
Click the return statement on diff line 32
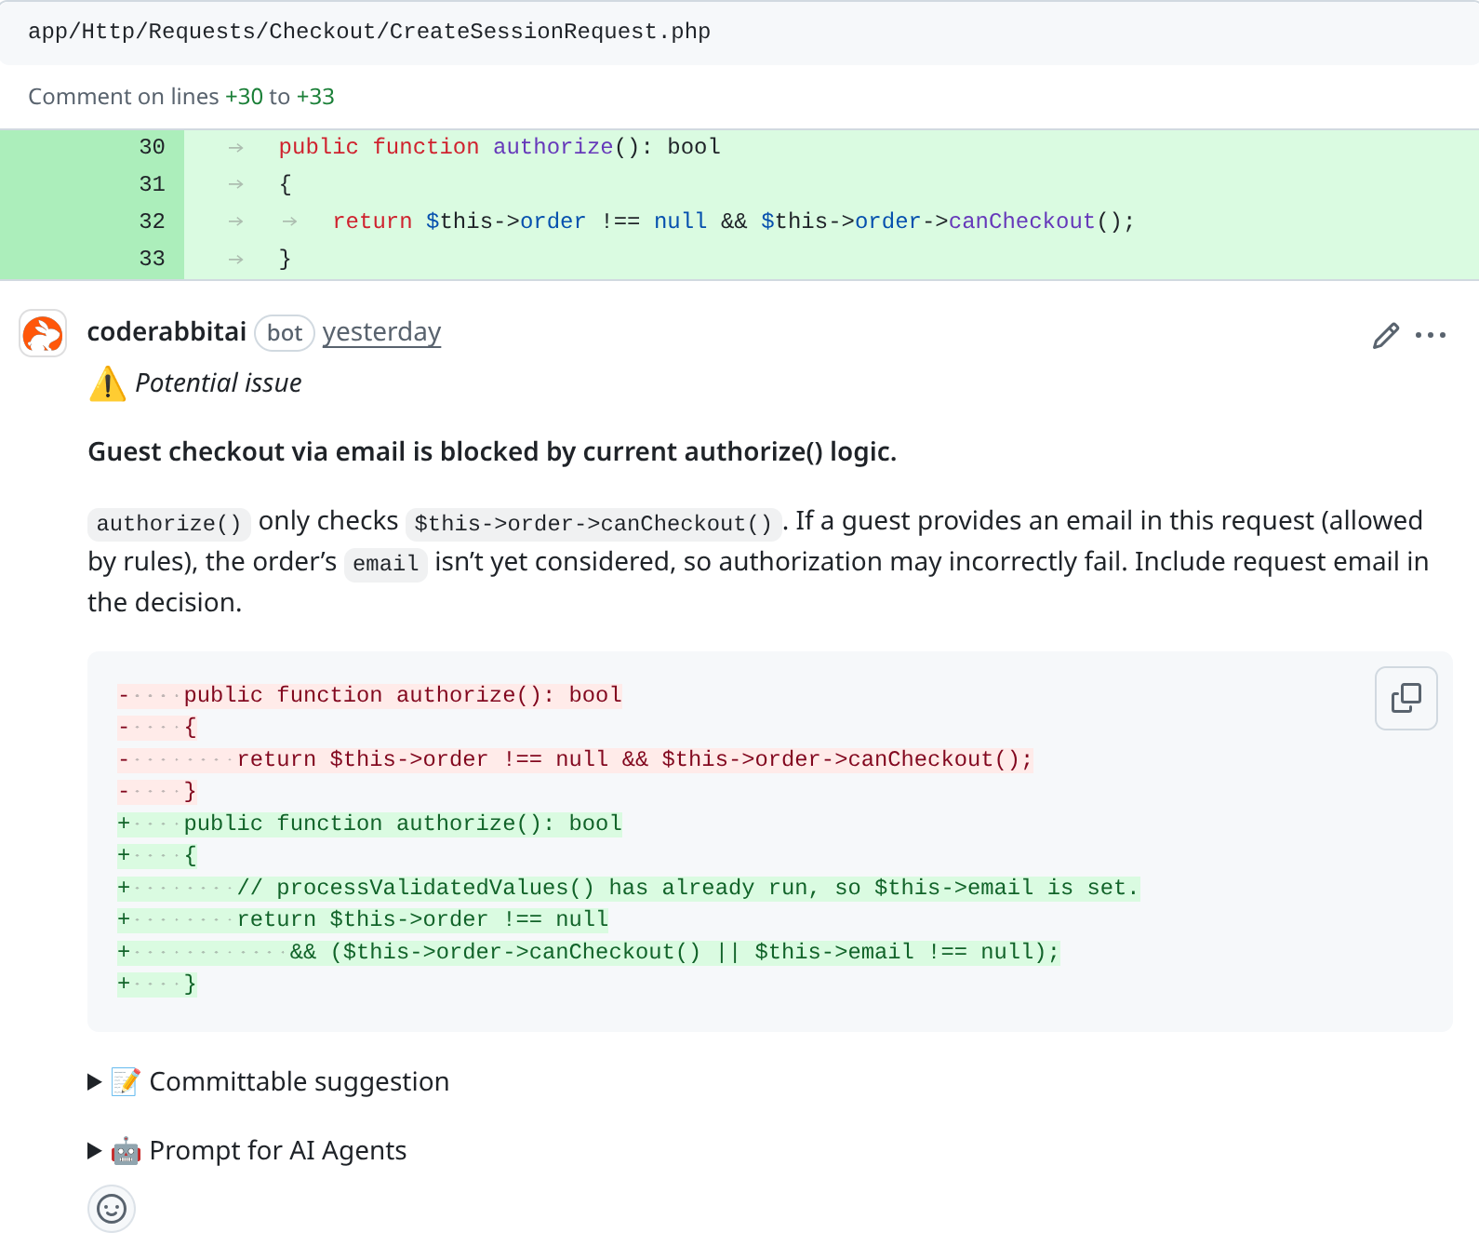pyautogui.click(x=733, y=221)
